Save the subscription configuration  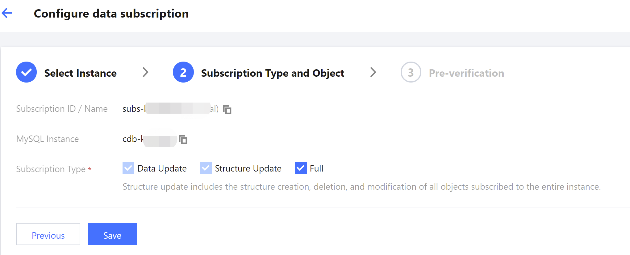pos(112,234)
